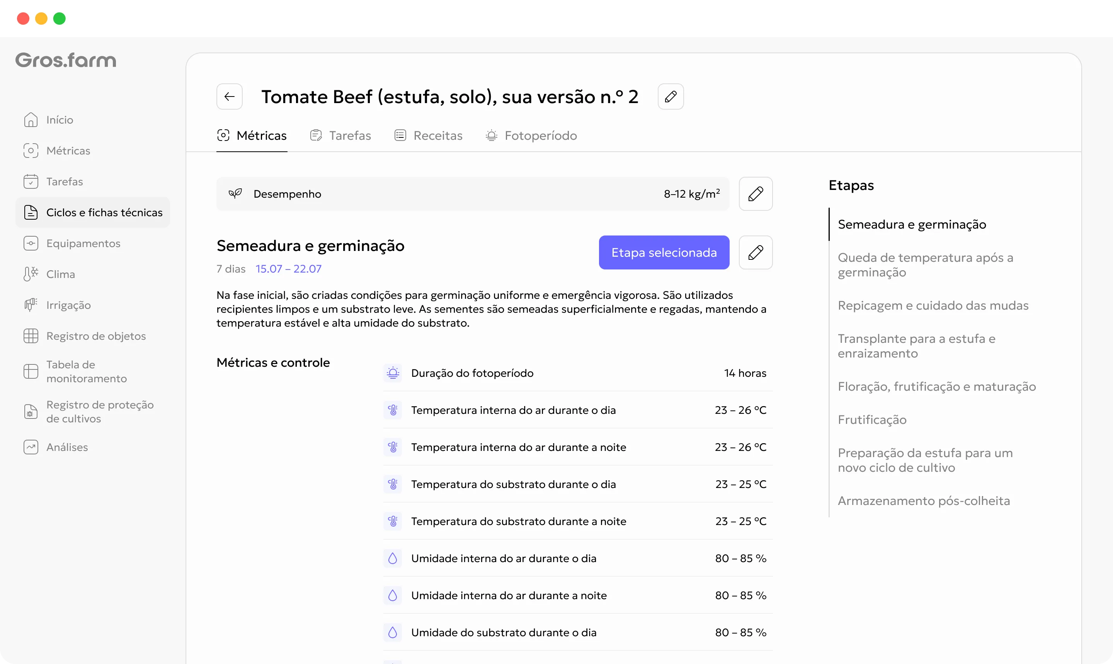Click droplet icon for Umidade interna do ar durante o dia
This screenshot has height=664, width=1113.
(x=393, y=559)
